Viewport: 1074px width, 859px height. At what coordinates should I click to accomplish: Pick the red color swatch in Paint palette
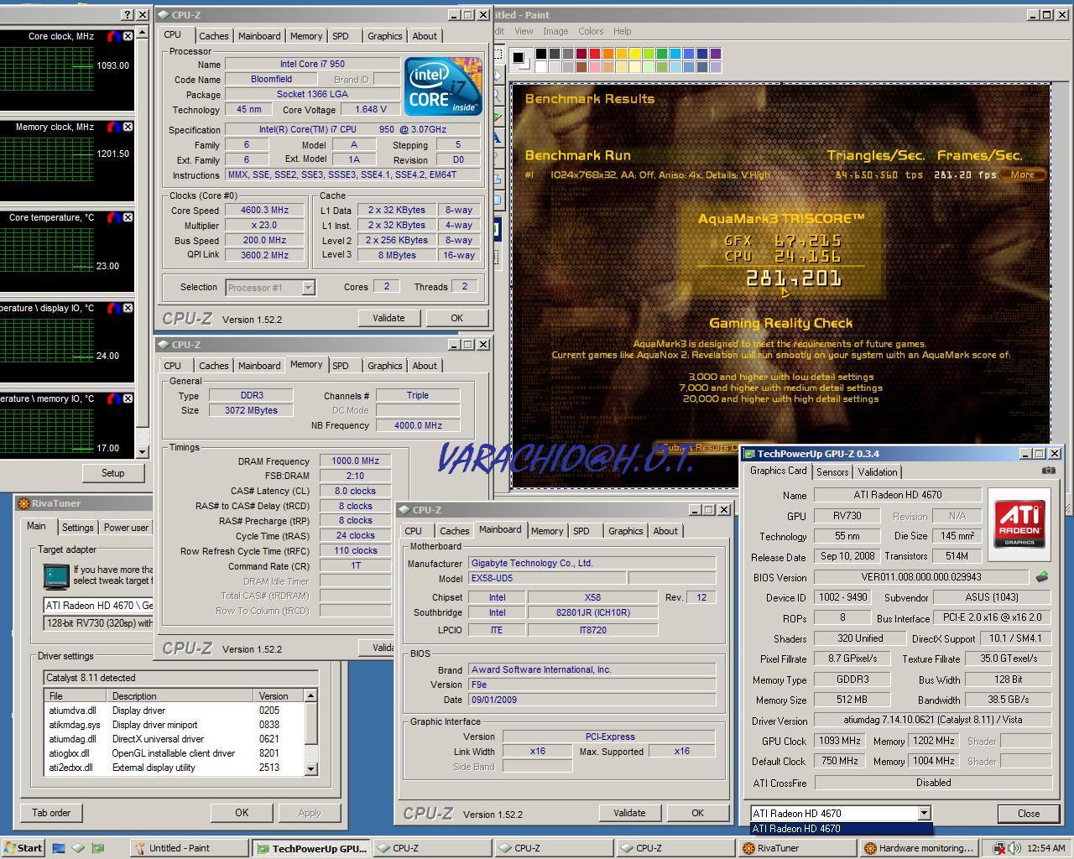pyautogui.click(x=595, y=54)
